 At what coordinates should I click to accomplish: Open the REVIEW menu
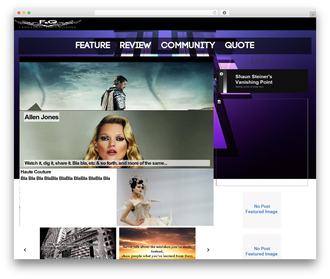click(135, 45)
